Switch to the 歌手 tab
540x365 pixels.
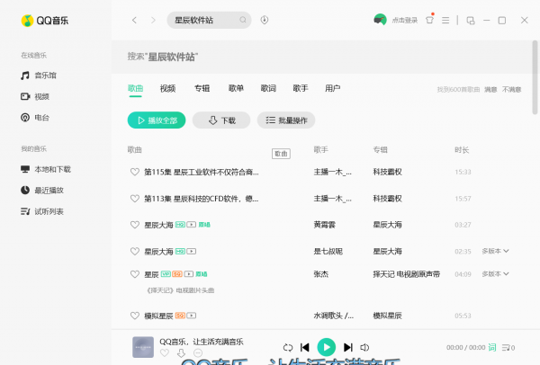tap(301, 88)
